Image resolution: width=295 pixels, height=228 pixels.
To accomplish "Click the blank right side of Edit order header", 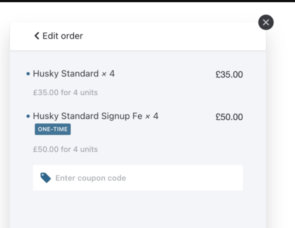I will [184, 36].
